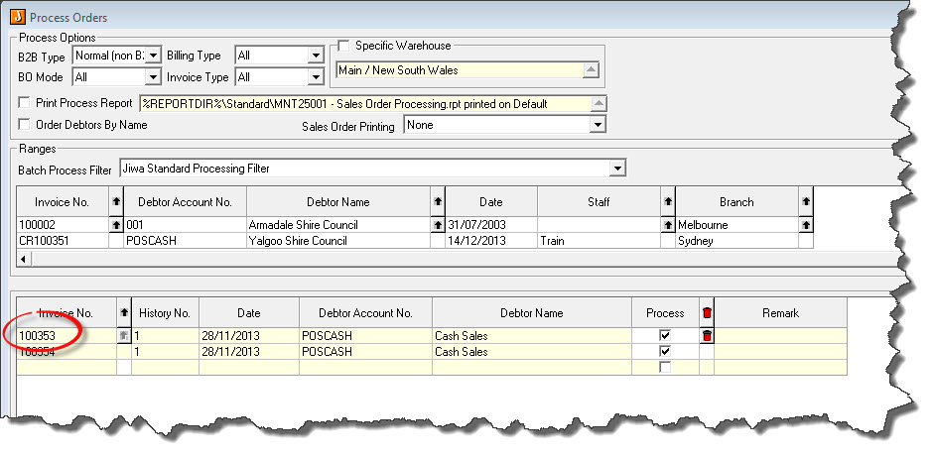Image resolution: width=934 pixels, height=457 pixels.
Task: Open BO Mode dropdown
Action: coord(154,76)
